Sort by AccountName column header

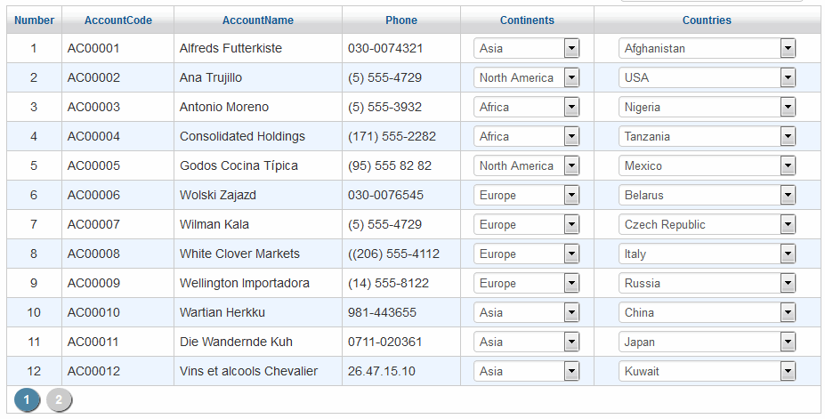[x=257, y=20]
